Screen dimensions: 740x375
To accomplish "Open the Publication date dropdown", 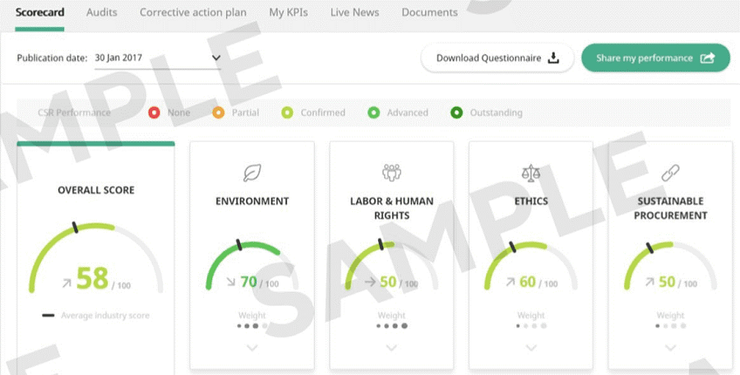I will tap(216, 58).
